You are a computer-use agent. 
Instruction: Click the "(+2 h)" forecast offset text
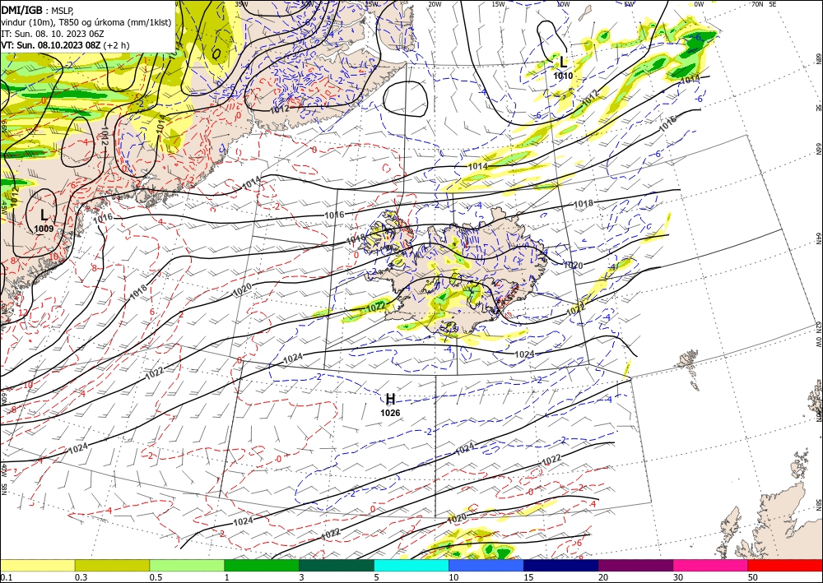[x=115, y=45]
